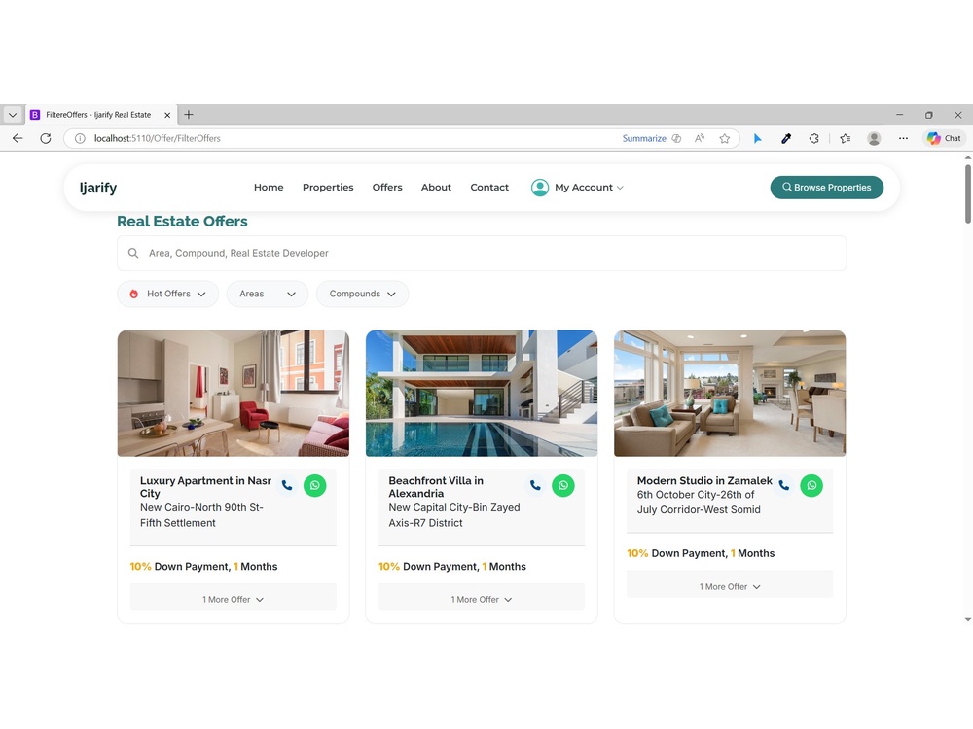The height and width of the screenshot is (729, 973).
Task: Click the Real Estate Offers heading
Action: click(182, 222)
